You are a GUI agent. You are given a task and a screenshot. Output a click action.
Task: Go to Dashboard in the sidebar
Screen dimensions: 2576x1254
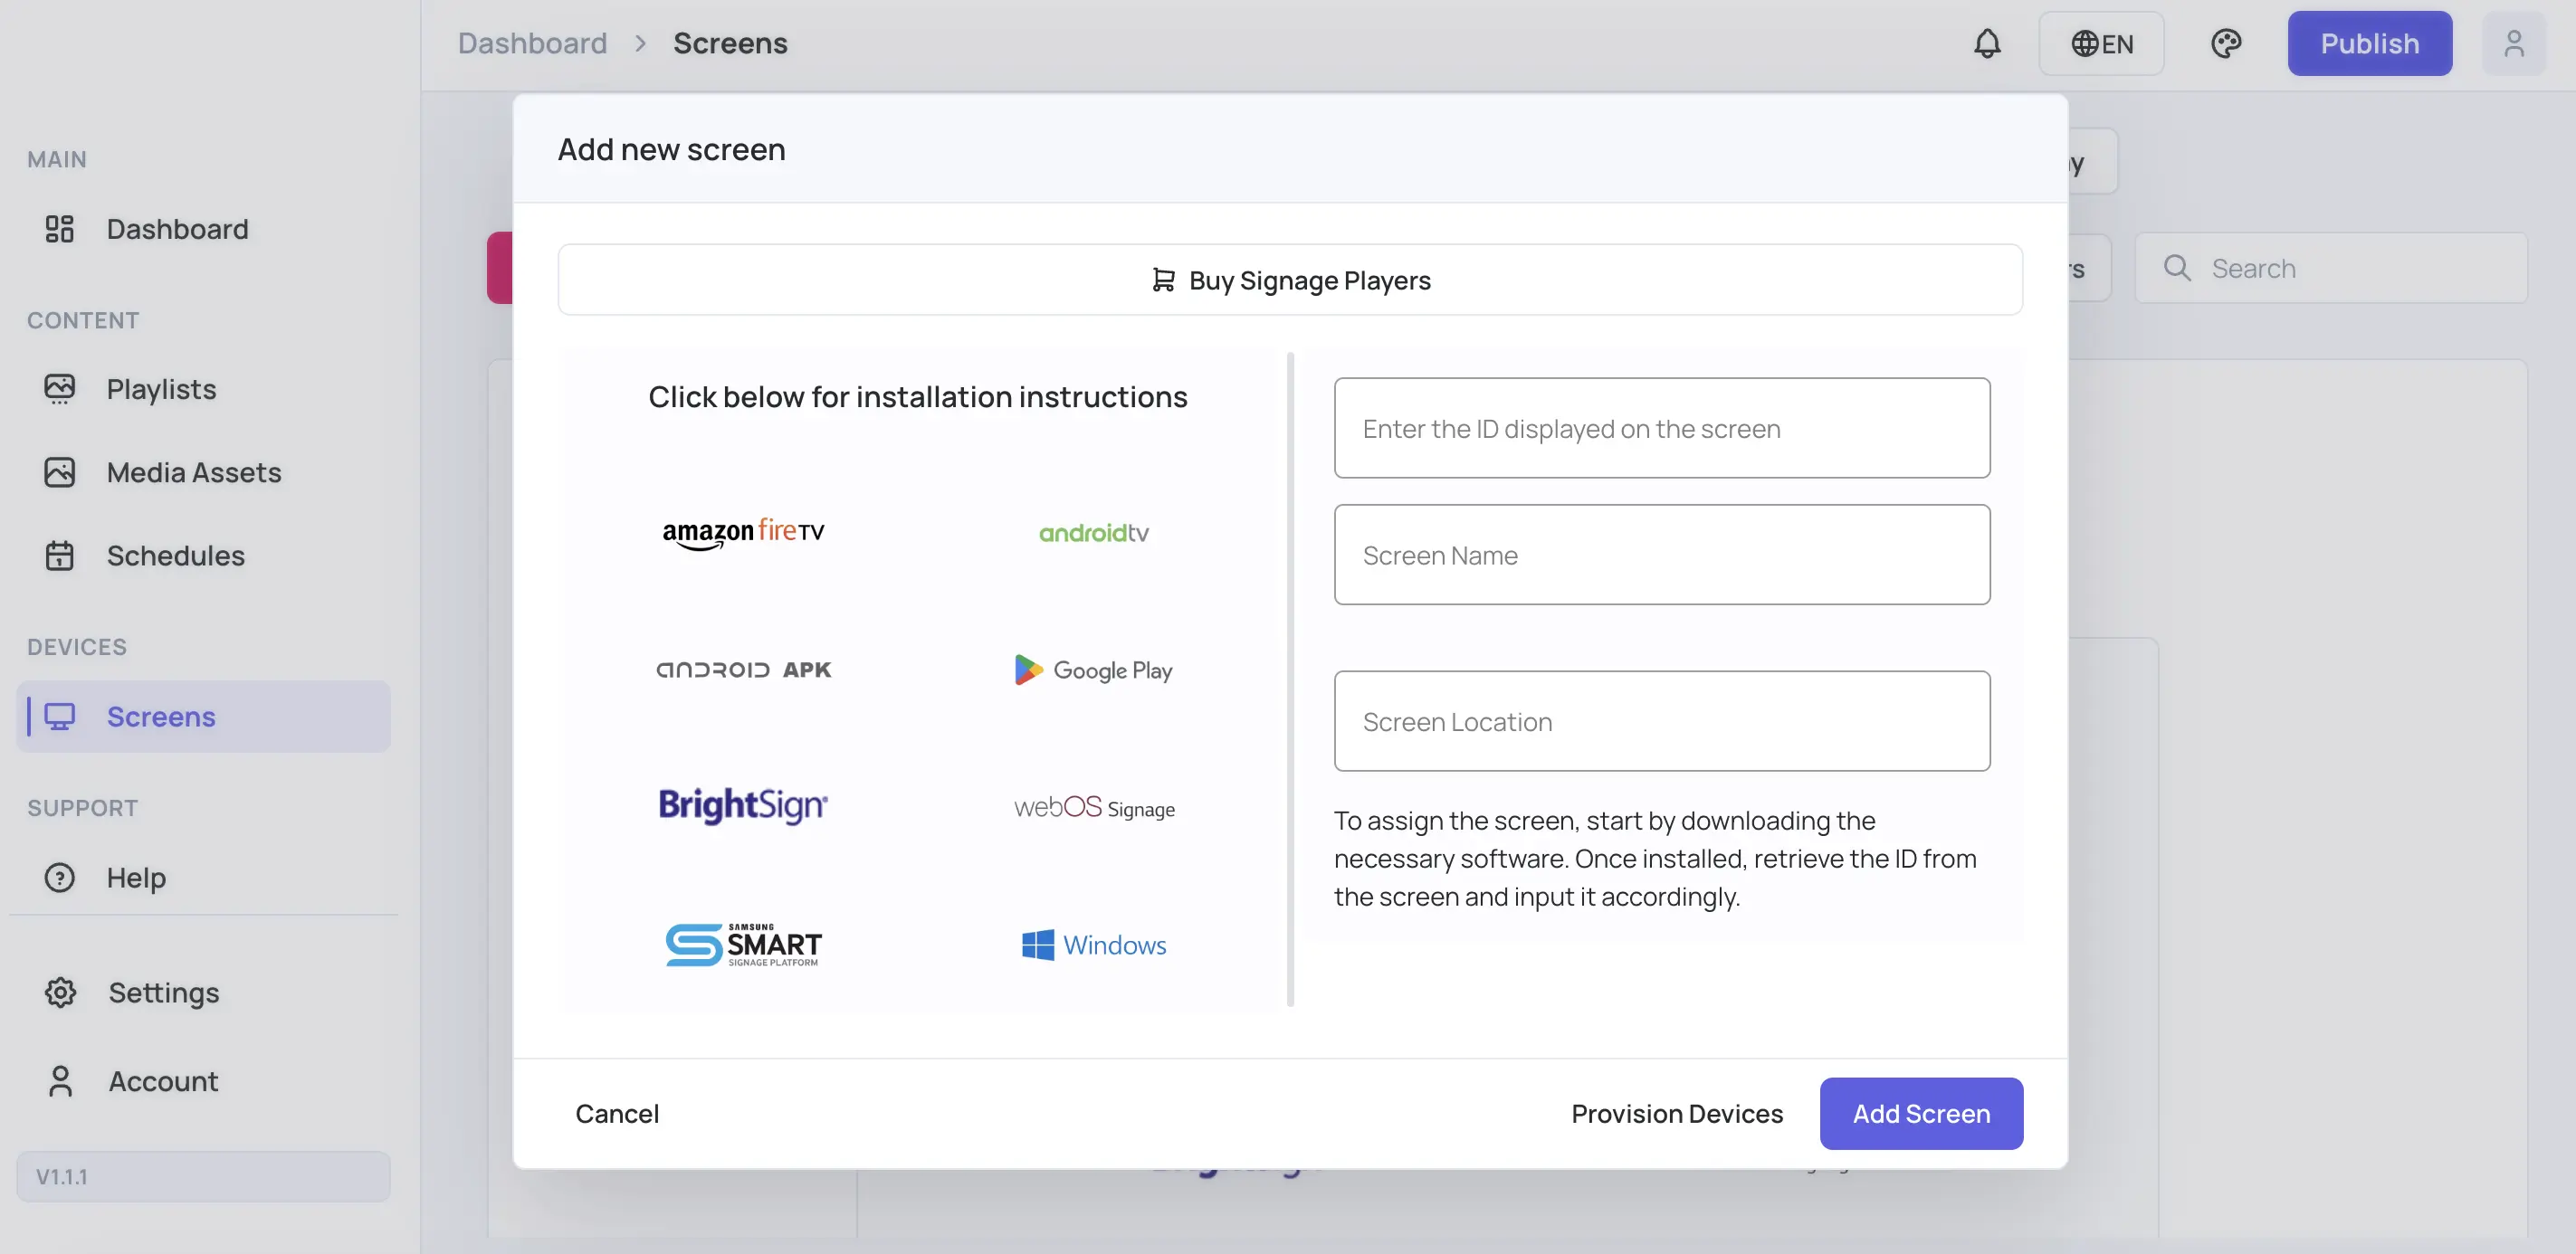pos(203,229)
